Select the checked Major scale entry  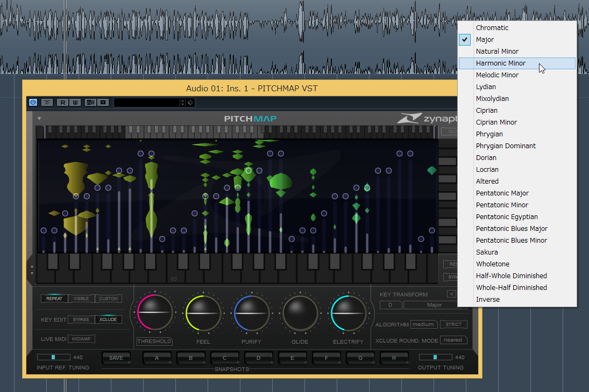pos(517,39)
